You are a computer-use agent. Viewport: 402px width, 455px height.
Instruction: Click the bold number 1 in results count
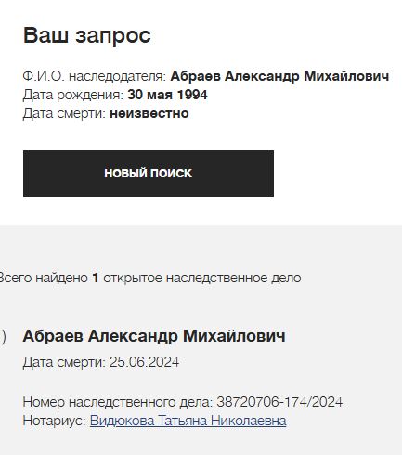pos(96,278)
